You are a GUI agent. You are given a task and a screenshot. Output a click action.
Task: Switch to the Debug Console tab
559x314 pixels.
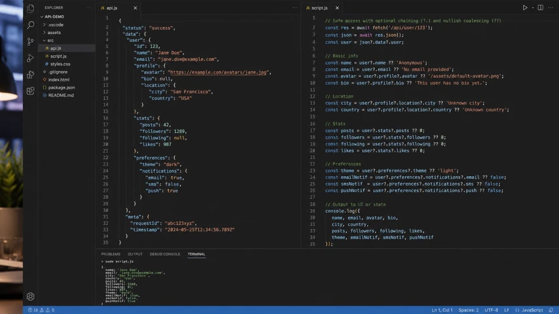pos(165,254)
